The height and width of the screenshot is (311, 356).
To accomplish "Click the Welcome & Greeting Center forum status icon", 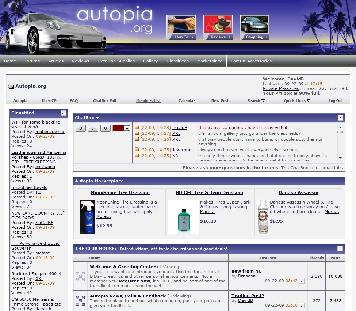I will 80,276.
